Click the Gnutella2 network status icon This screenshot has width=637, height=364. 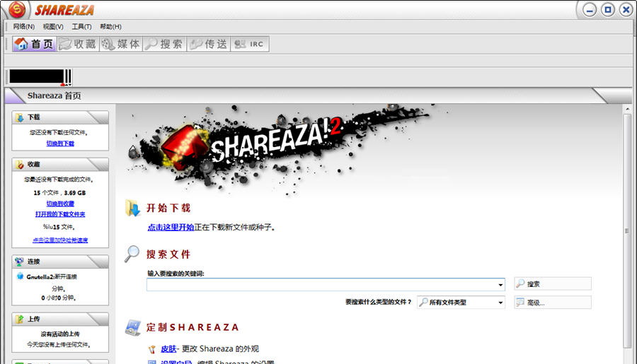[20, 276]
